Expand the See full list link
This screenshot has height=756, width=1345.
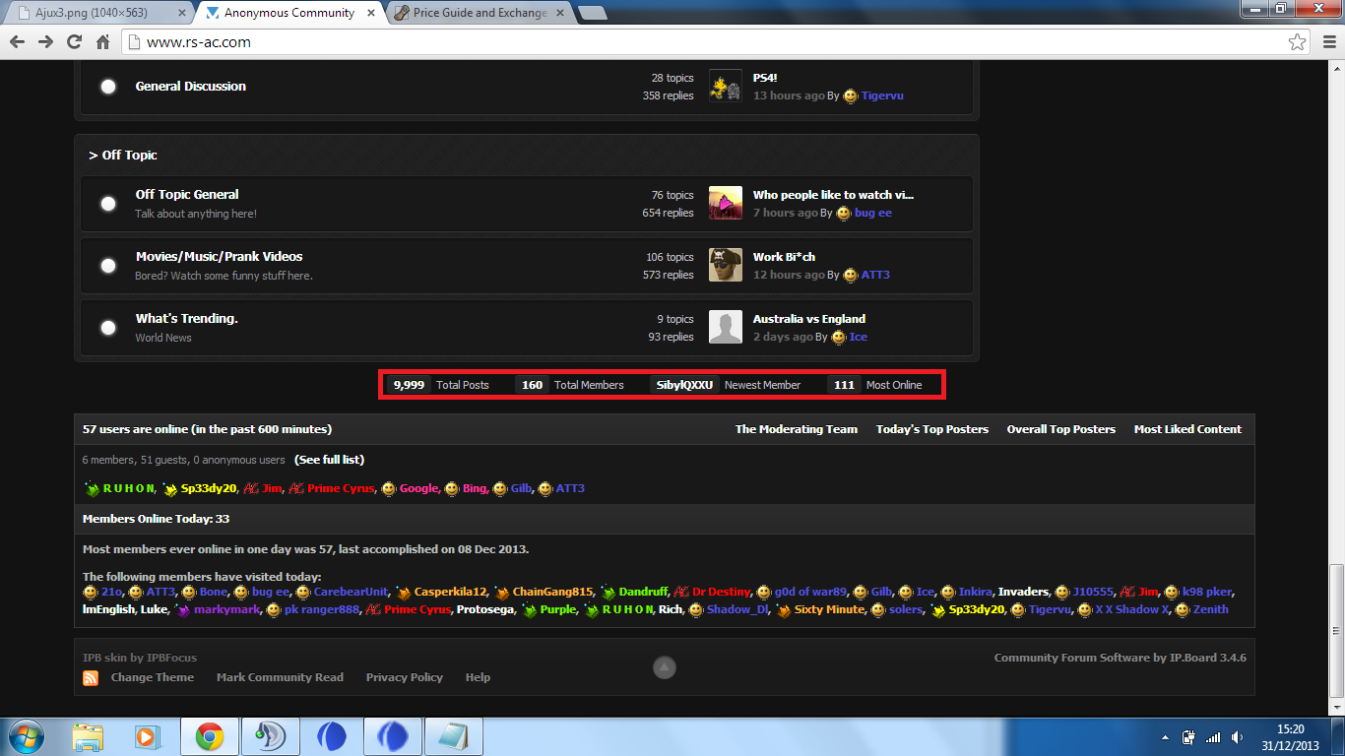[x=329, y=460]
